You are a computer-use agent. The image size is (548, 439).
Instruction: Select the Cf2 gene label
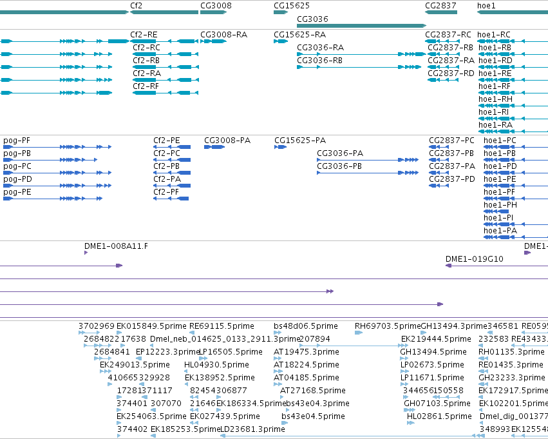137,6
